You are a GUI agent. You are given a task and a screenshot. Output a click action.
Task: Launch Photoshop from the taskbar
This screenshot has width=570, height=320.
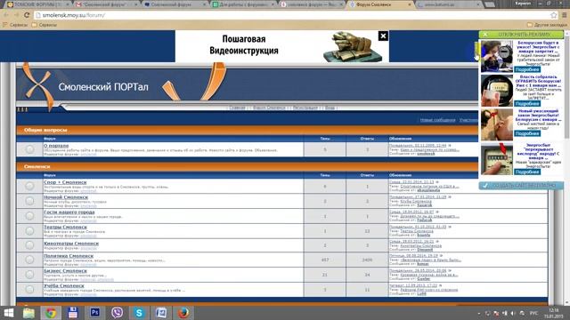(x=95, y=313)
